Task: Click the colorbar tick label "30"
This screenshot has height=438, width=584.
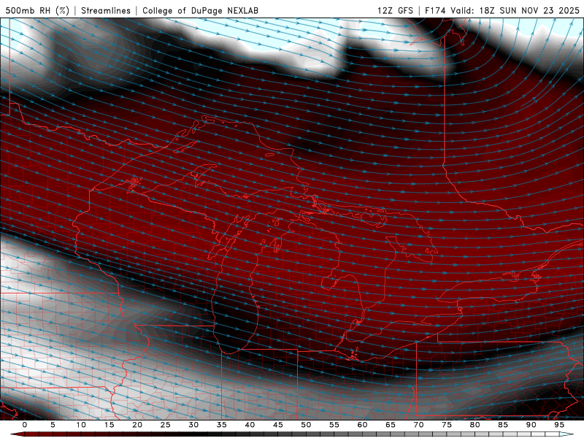Action: pos(193,425)
